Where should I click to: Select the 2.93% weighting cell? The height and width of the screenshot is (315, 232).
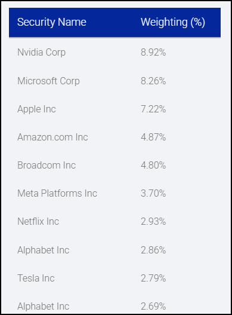tap(153, 222)
